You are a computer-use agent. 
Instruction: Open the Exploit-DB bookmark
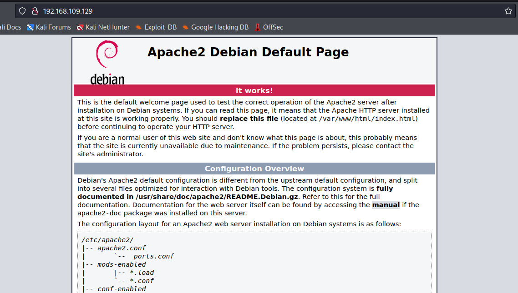(156, 27)
